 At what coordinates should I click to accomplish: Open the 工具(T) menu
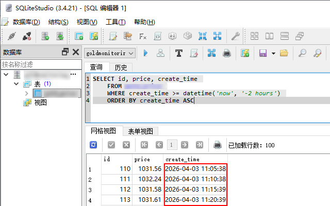coord(115,22)
